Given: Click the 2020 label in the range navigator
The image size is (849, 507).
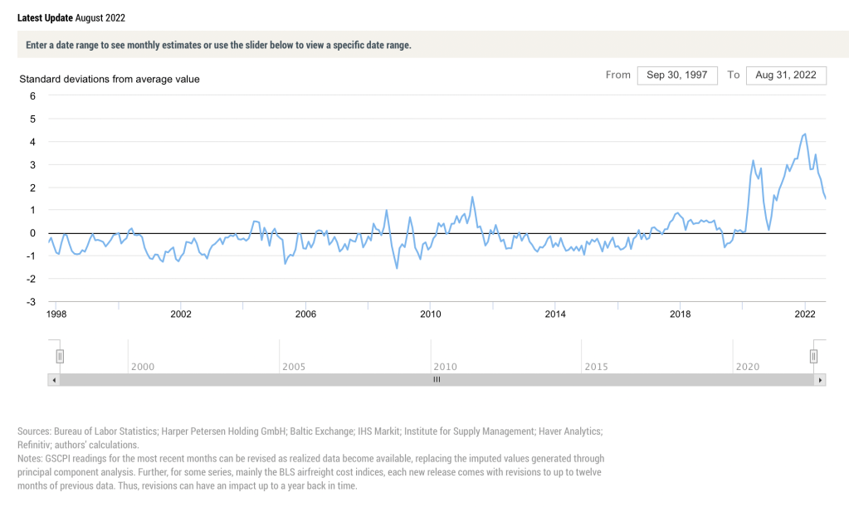Looking at the screenshot, I should (x=747, y=367).
